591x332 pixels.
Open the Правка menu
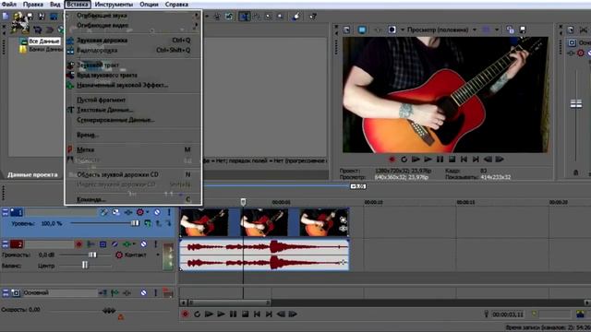(33, 5)
